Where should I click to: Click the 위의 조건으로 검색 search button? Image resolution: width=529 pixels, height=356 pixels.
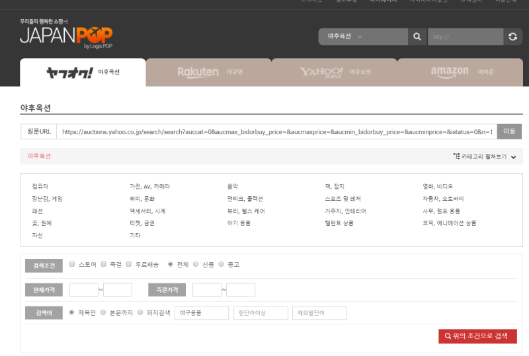(x=477, y=336)
